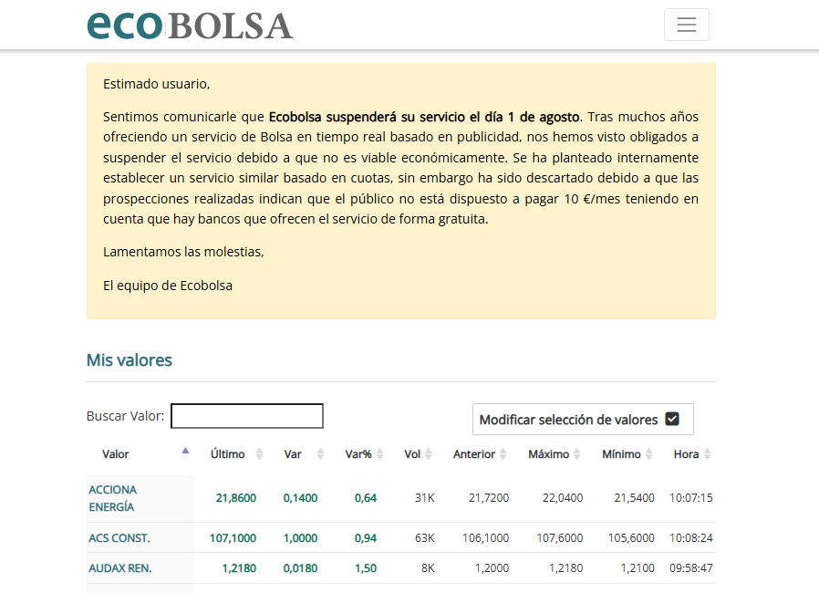The image size is (819, 593).
Task: Click the ecoBOLSA logo
Action: [190, 26]
